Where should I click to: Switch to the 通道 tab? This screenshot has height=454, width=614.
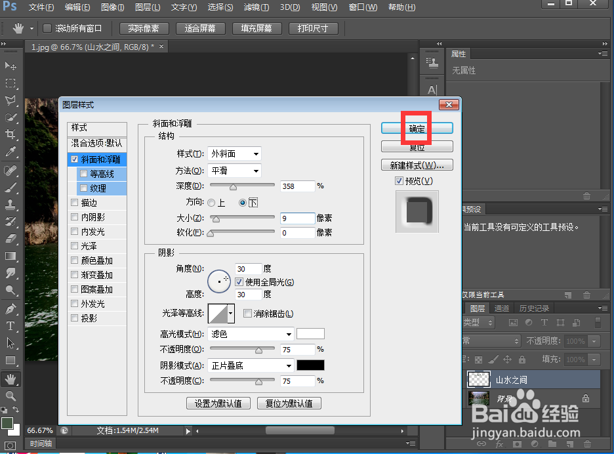tap(502, 308)
